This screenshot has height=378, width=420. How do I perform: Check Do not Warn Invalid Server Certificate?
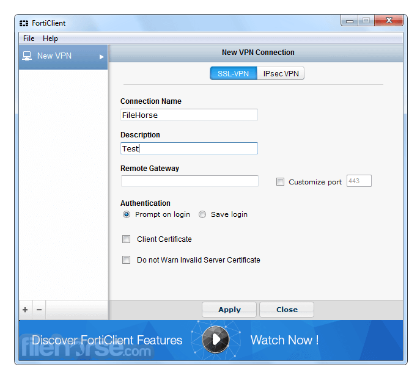(126, 260)
